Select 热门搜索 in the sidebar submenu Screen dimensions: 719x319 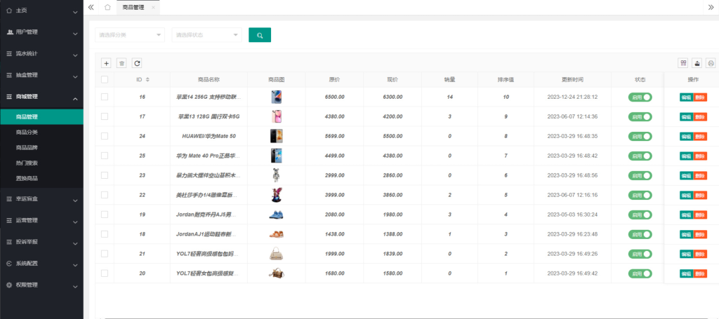pyautogui.click(x=41, y=163)
